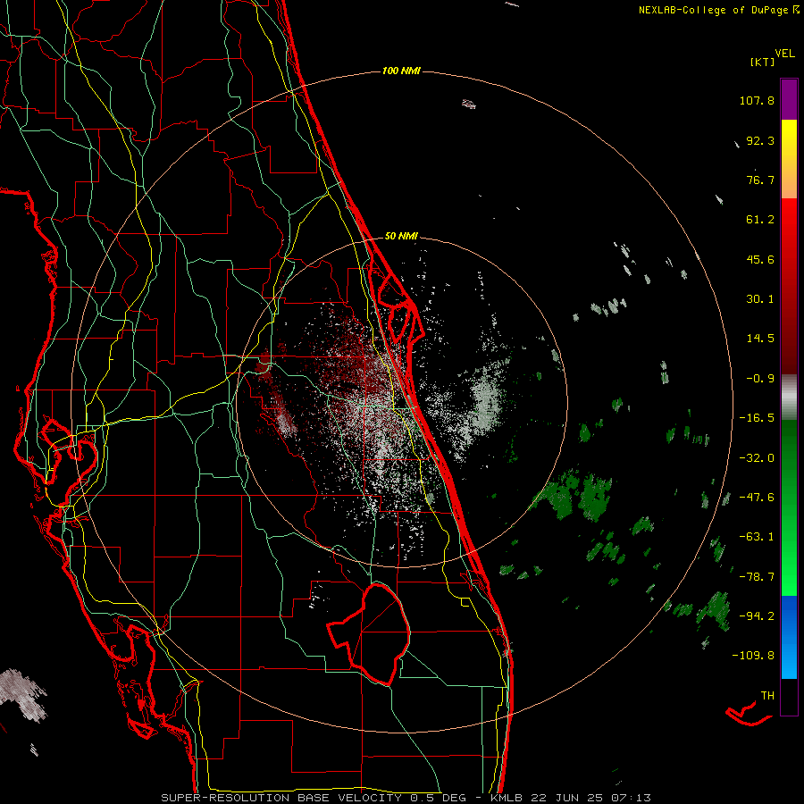Select the 92.3 value on the velocity scale
The height and width of the screenshot is (804, 804).
tap(760, 140)
